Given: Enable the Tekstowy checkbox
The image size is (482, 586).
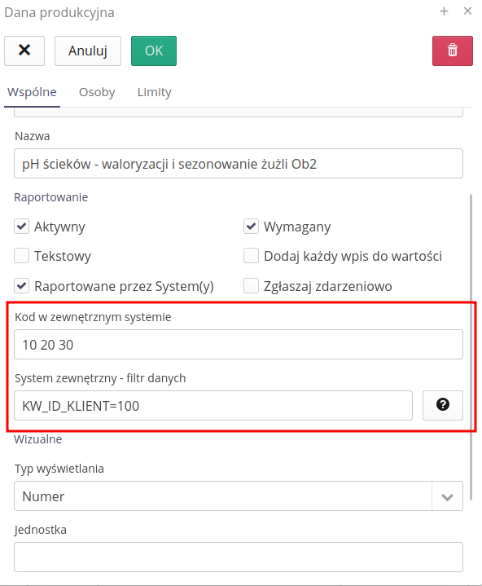Looking at the screenshot, I should click(x=22, y=256).
